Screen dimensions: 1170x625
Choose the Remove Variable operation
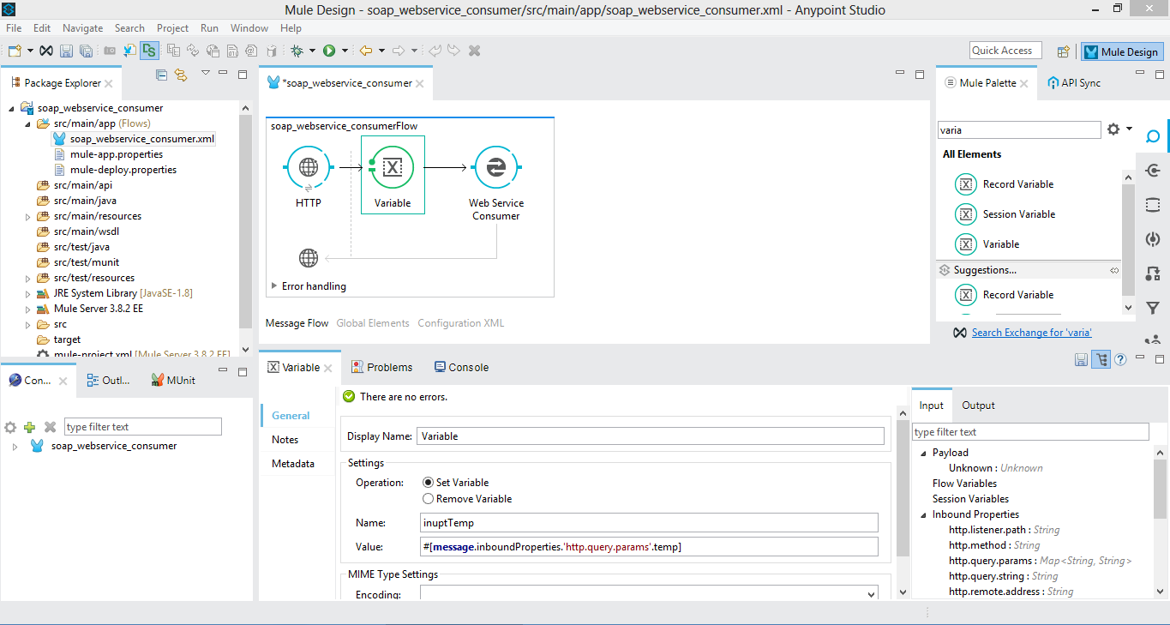pos(429,499)
